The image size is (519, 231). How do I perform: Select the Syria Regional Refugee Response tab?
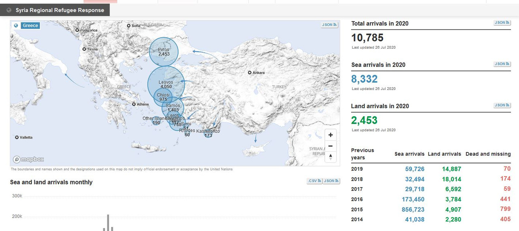(55, 10)
